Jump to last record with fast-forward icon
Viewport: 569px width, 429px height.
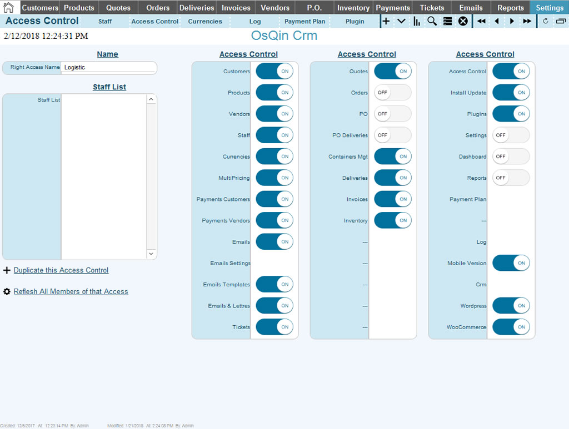[527, 22]
